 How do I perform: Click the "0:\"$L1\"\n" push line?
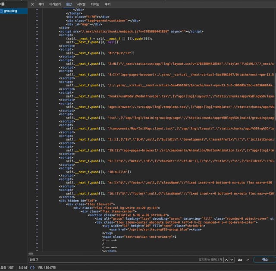pyautogui.click(x=100, y=53)
